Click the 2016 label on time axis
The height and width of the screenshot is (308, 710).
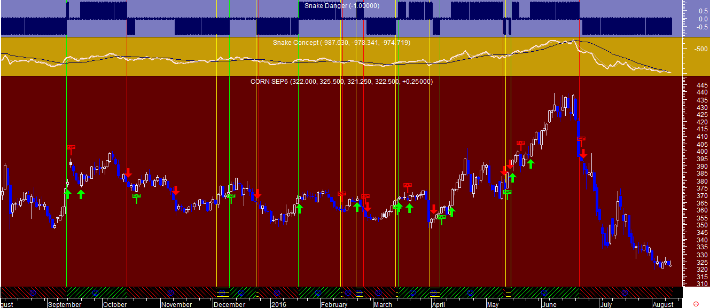click(x=278, y=304)
